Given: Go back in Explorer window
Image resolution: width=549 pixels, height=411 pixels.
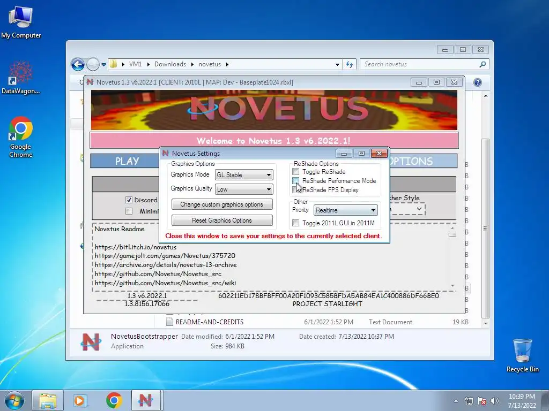Looking at the screenshot, I should [x=78, y=64].
